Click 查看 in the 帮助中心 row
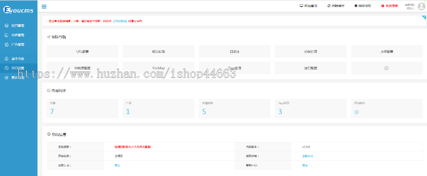The image size is (427, 176). coord(305,165)
